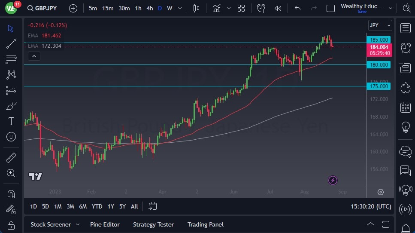Open the calendar panel in right sidebar
Screen dimensions: 415x233
click(x=405, y=107)
